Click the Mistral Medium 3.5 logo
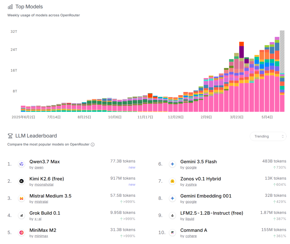 pyautogui.click(x=21, y=198)
